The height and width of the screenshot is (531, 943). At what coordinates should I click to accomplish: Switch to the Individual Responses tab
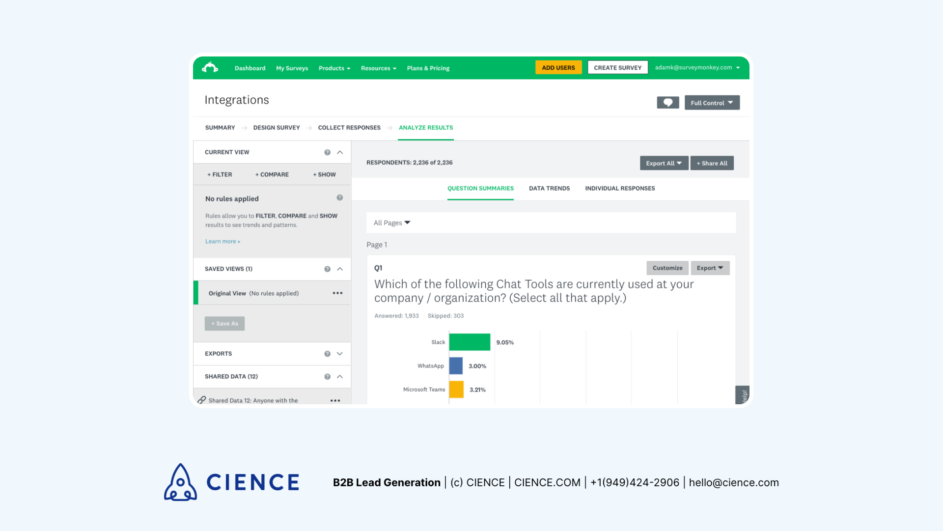[x=620, y=189]
